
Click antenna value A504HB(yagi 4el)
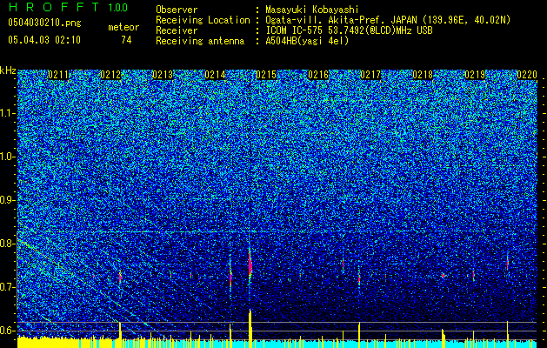click(x=307, y=41)
